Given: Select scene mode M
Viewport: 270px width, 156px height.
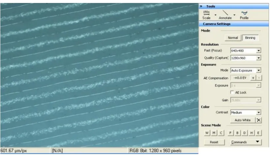Looking at the screenshot, I should (214, 133).
